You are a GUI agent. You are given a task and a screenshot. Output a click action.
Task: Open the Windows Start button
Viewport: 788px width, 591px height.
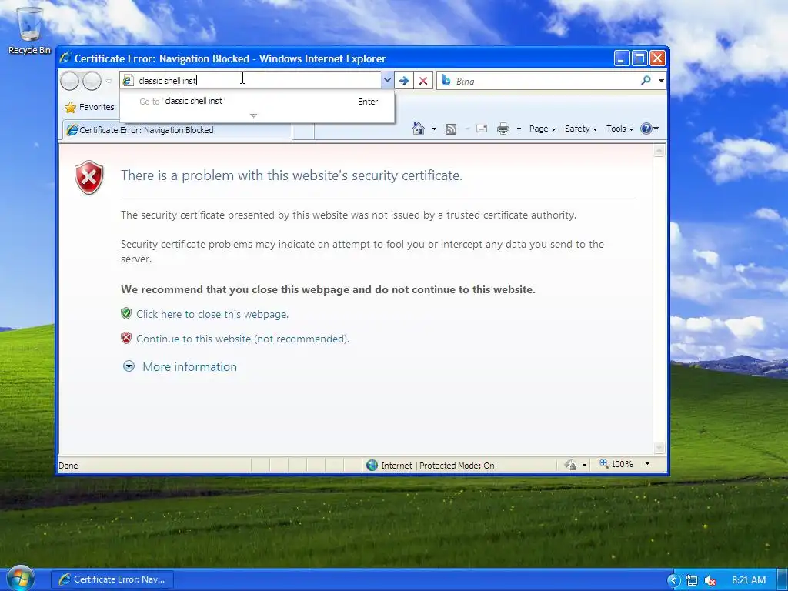21,578
